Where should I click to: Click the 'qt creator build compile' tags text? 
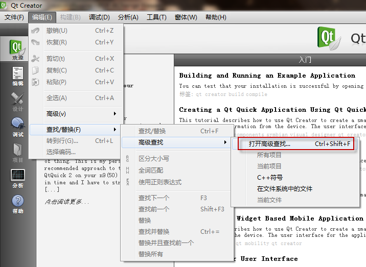[232, 94]
